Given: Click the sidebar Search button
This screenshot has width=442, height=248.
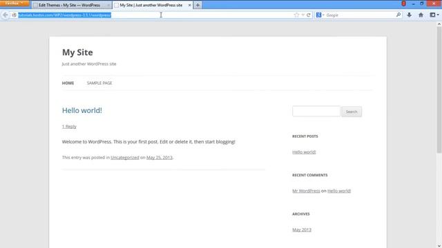Looking at the screenshot, I should pos(352,112).
